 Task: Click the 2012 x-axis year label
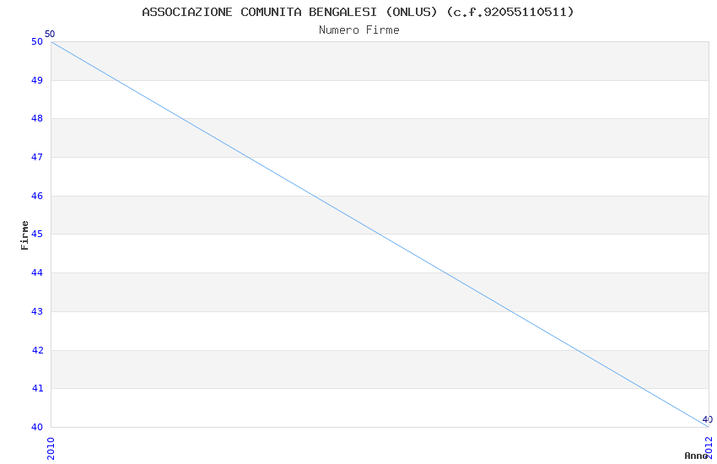(x=709, y=447)
